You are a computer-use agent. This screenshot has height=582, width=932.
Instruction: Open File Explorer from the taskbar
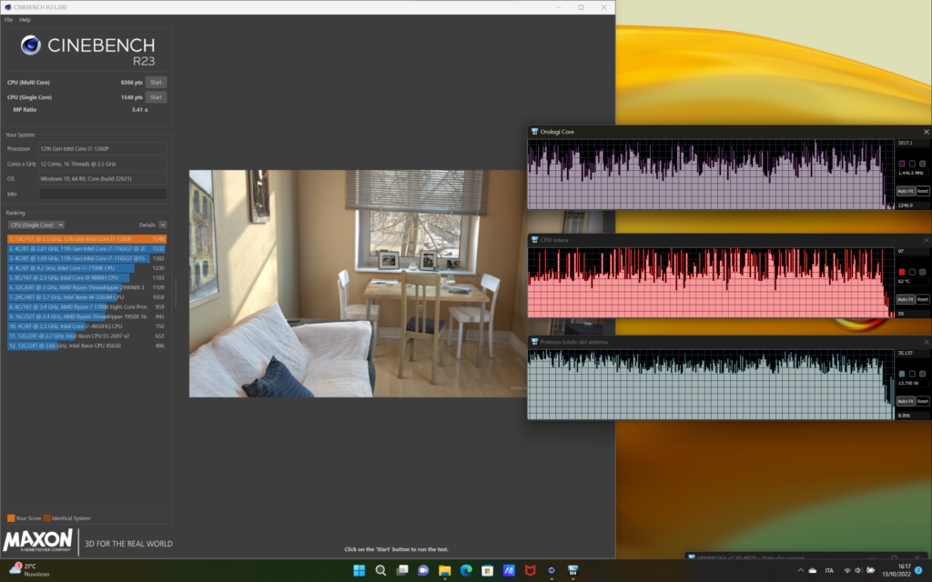(x=444, y=570)
